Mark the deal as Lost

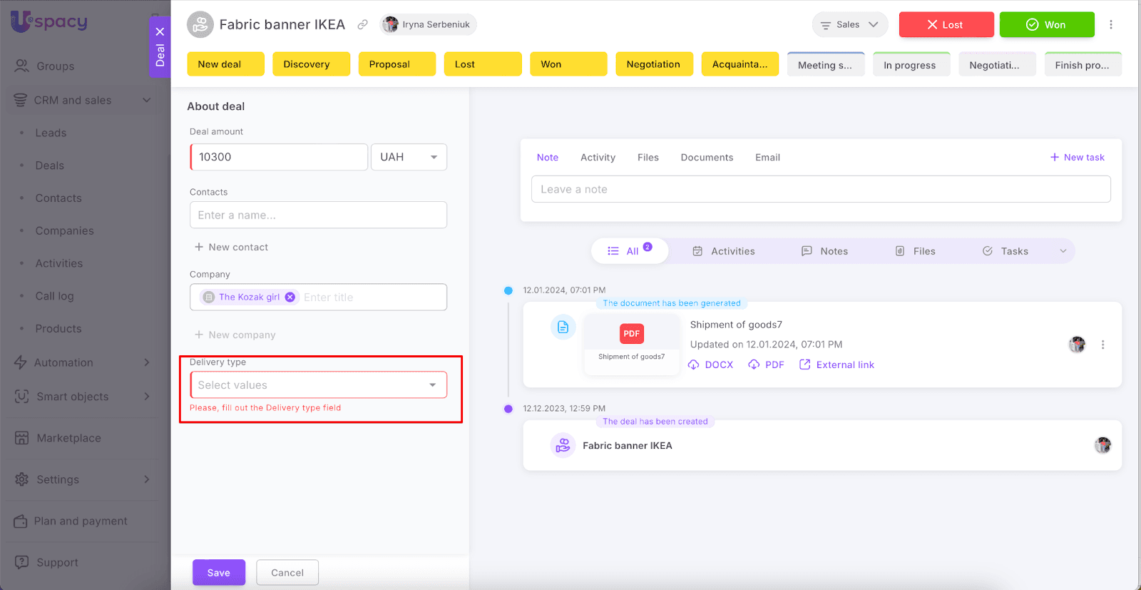pyautogui.click(x=946, y=25)
